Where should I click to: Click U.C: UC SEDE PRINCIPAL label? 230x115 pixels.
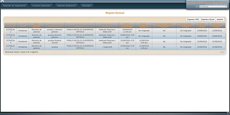(216, 4)
